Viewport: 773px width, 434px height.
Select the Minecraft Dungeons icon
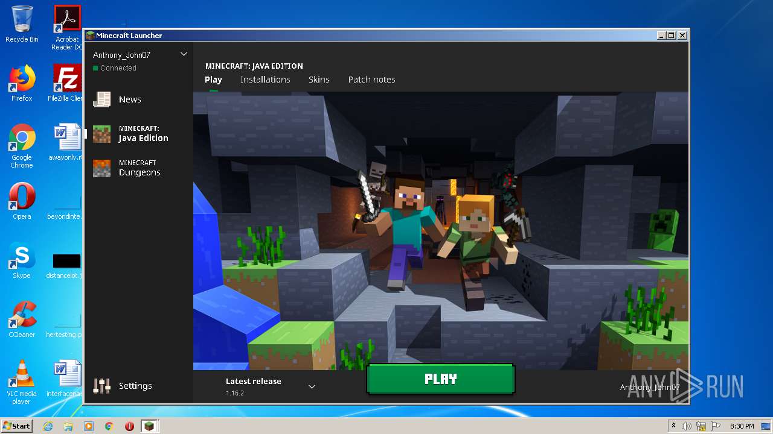pos(101,168)
